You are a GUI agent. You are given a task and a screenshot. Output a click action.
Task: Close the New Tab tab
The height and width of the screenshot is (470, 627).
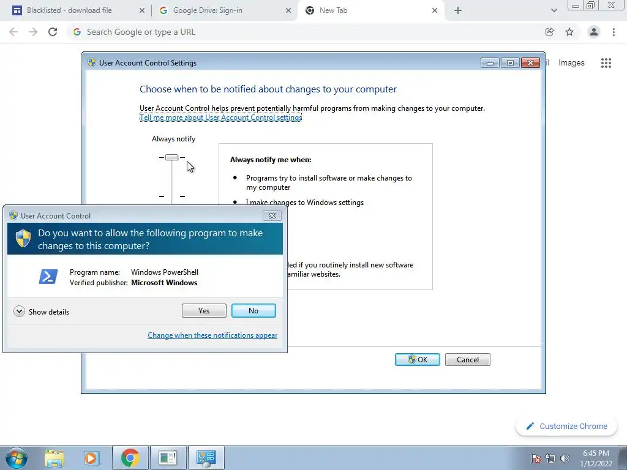coord(435,11)
